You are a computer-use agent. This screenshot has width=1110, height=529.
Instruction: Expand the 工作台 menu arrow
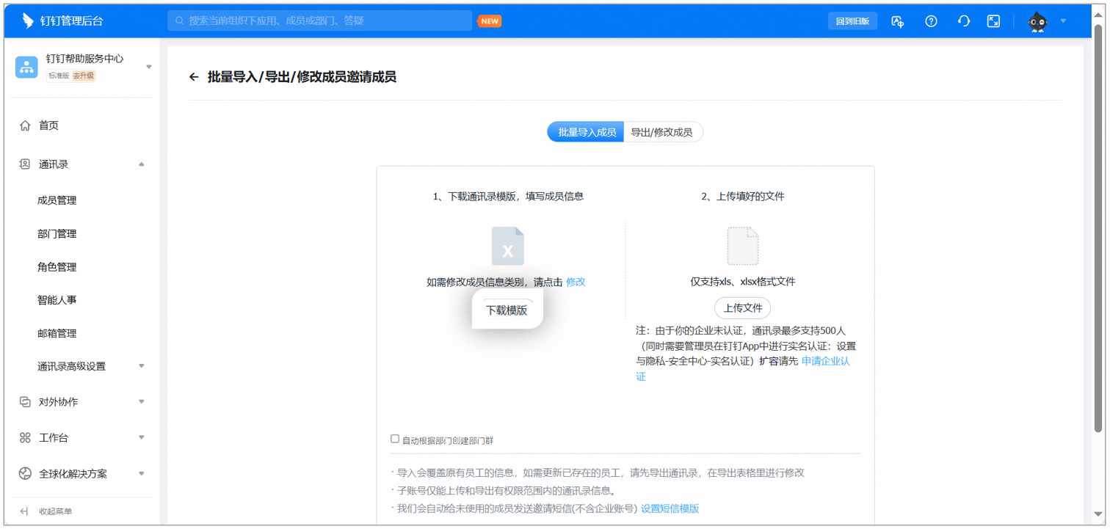click(142, 438)
